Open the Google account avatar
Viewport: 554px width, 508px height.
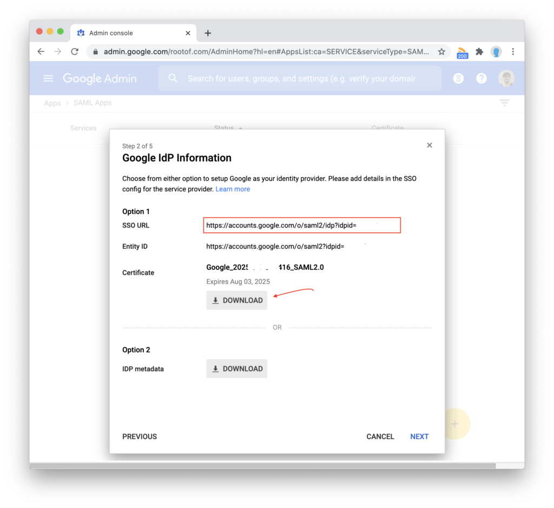pyautogui.click(x=506, y=79)
